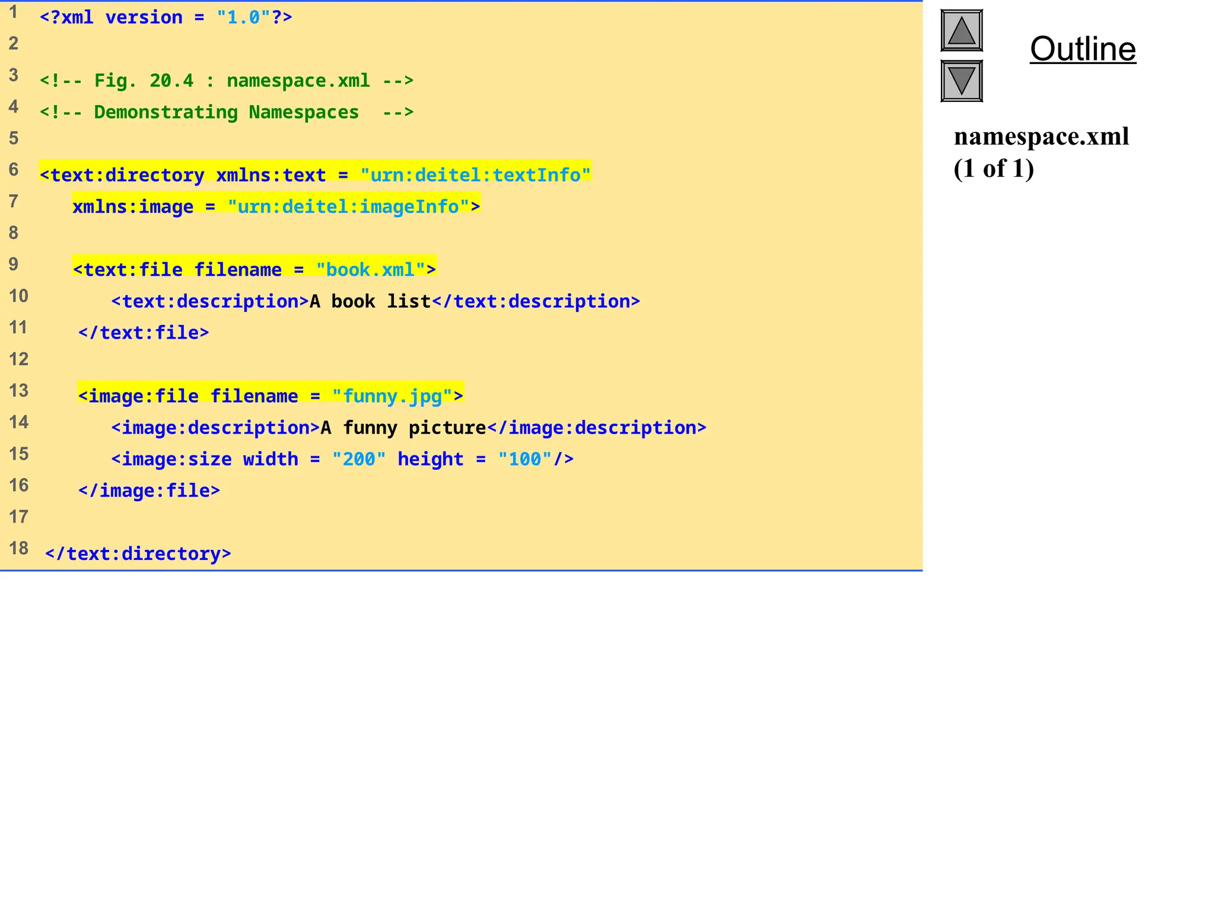Click the closing </image:description> tag
The height and width of the screenshot is (911, 1215).
[x=597, y=428]
